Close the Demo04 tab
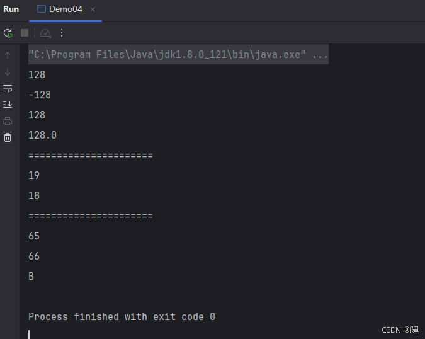 click(x=93, y=9)
